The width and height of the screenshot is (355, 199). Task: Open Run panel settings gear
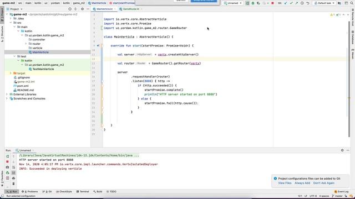tap(342, 150)
